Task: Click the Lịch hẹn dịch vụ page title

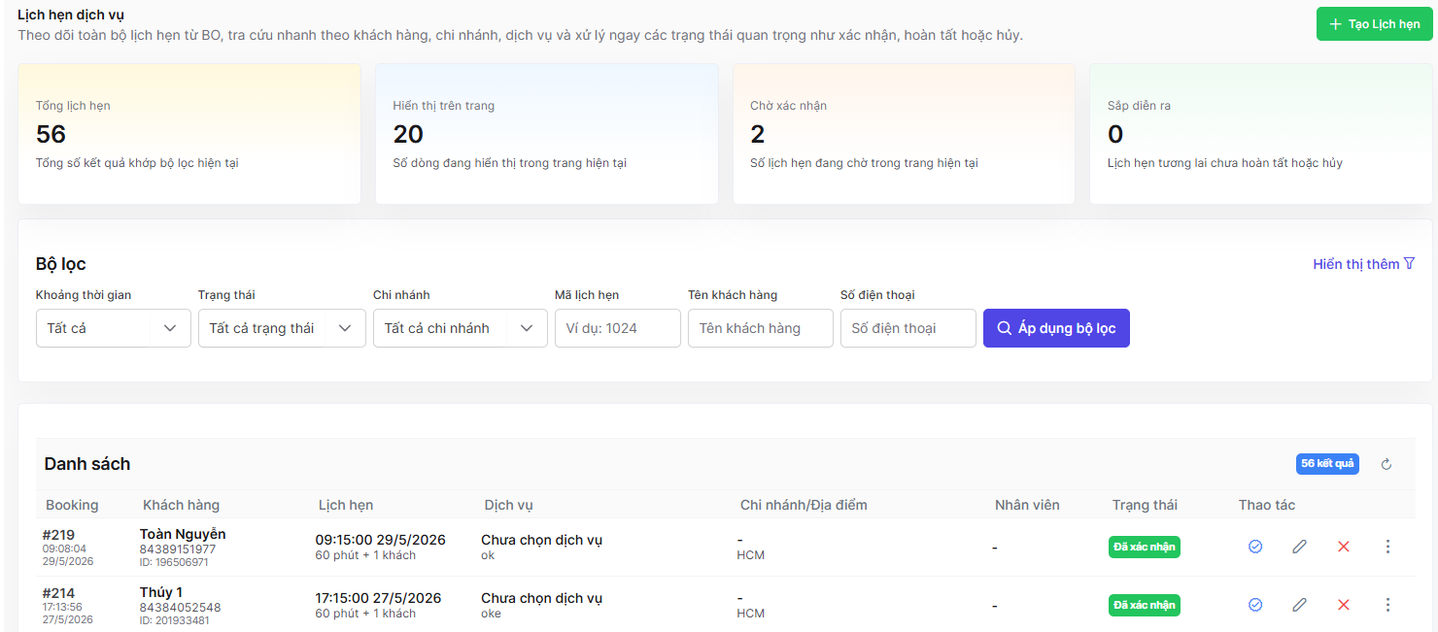Action: pos(71,15)
